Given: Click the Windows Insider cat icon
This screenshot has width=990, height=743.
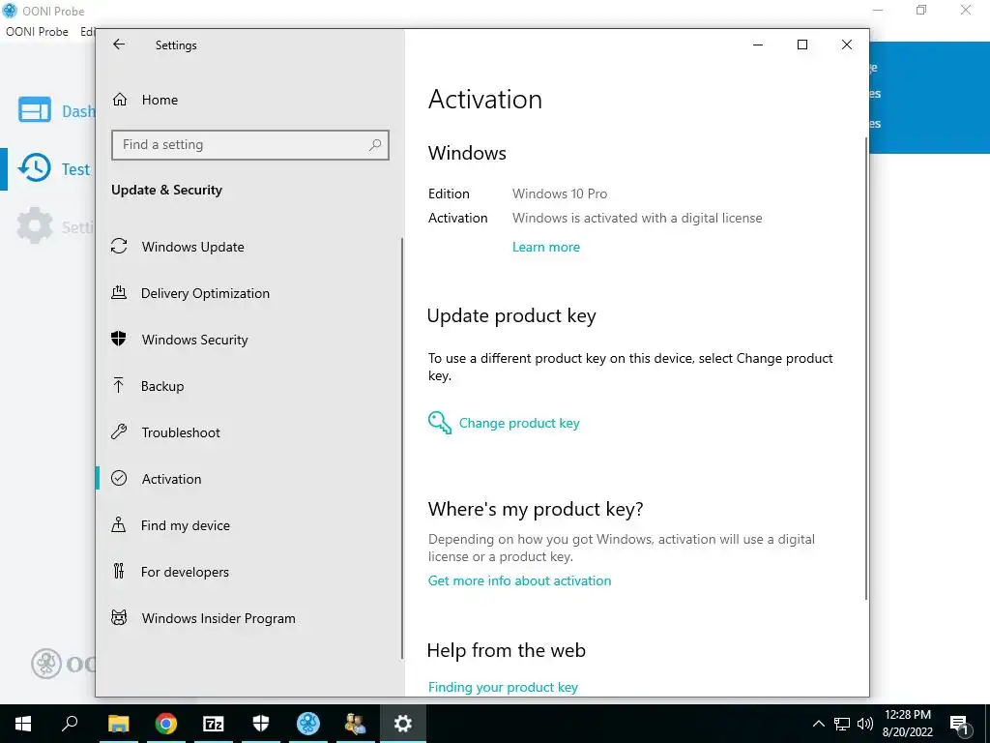Looking at the screenshot, I should [x=119, y=617].
